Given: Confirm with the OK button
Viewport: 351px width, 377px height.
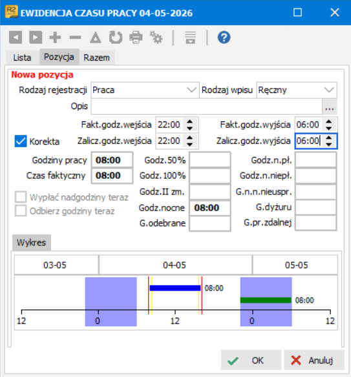Looking at the screenshot, I should click(x=251, y=360).
